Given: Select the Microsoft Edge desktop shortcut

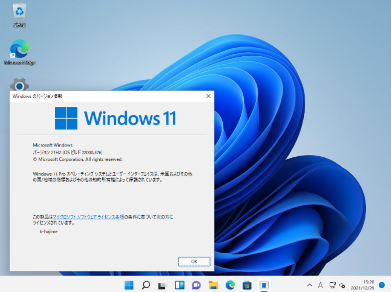Looking at the screenshot, I should pos(20,52).
